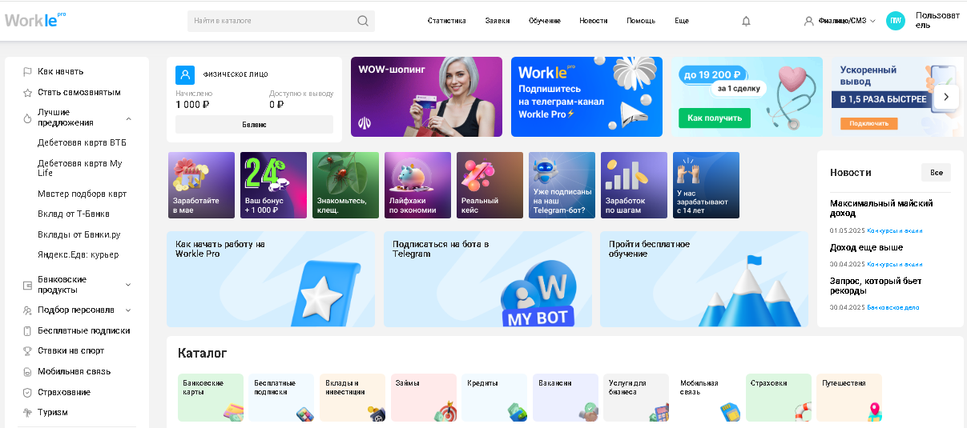Open news Запрос, который бьет рекорды
Image resolution: width=967 pixels, height=428 pixels.
tap(876, 286)
